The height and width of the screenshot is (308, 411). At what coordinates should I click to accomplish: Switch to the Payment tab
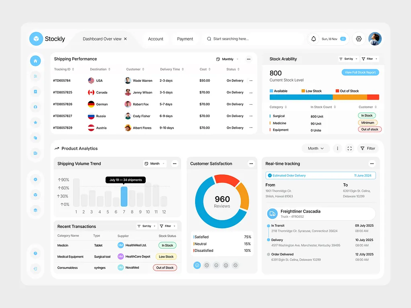[185, 39]
